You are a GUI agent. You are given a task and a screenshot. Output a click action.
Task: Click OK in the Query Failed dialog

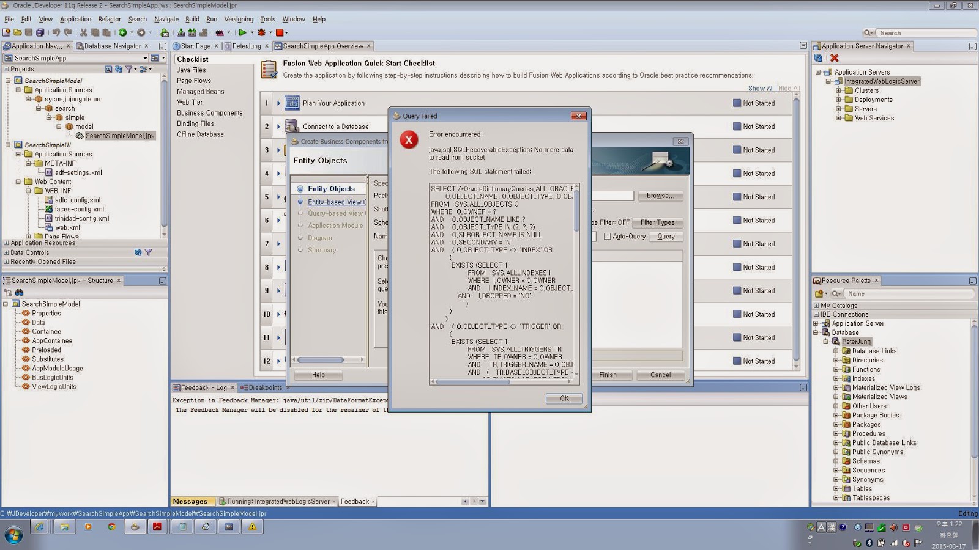coord(564,398)
